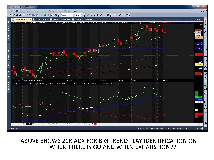Image resolution: width=214 pixels, height=160 pixels.
Task: Click the black pencil drawing icon
Action: point(120,15)
